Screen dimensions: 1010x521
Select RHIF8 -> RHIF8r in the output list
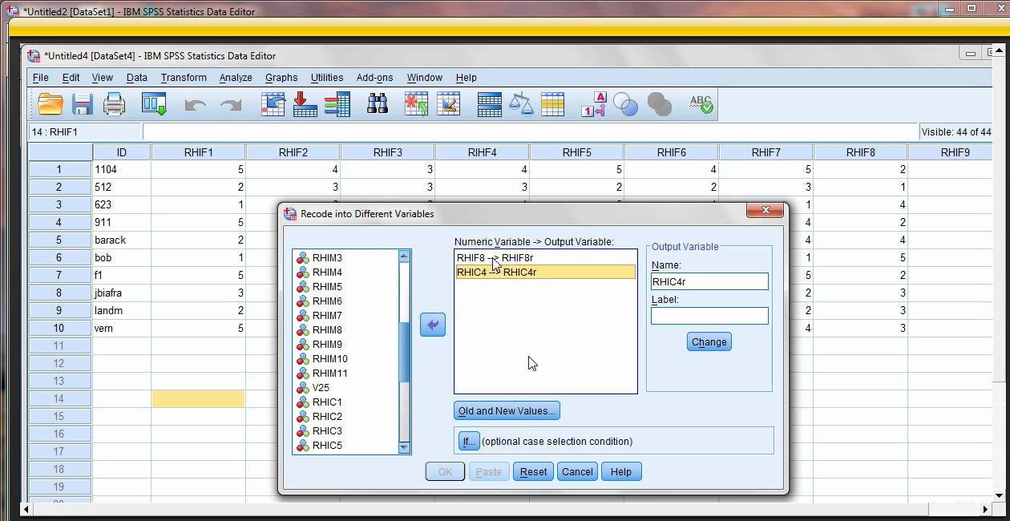(545, 258)
